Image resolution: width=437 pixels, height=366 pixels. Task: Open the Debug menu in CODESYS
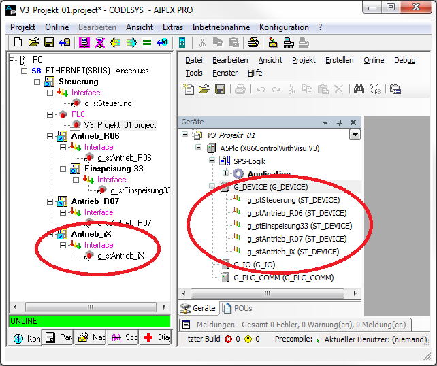click(405, 60)
